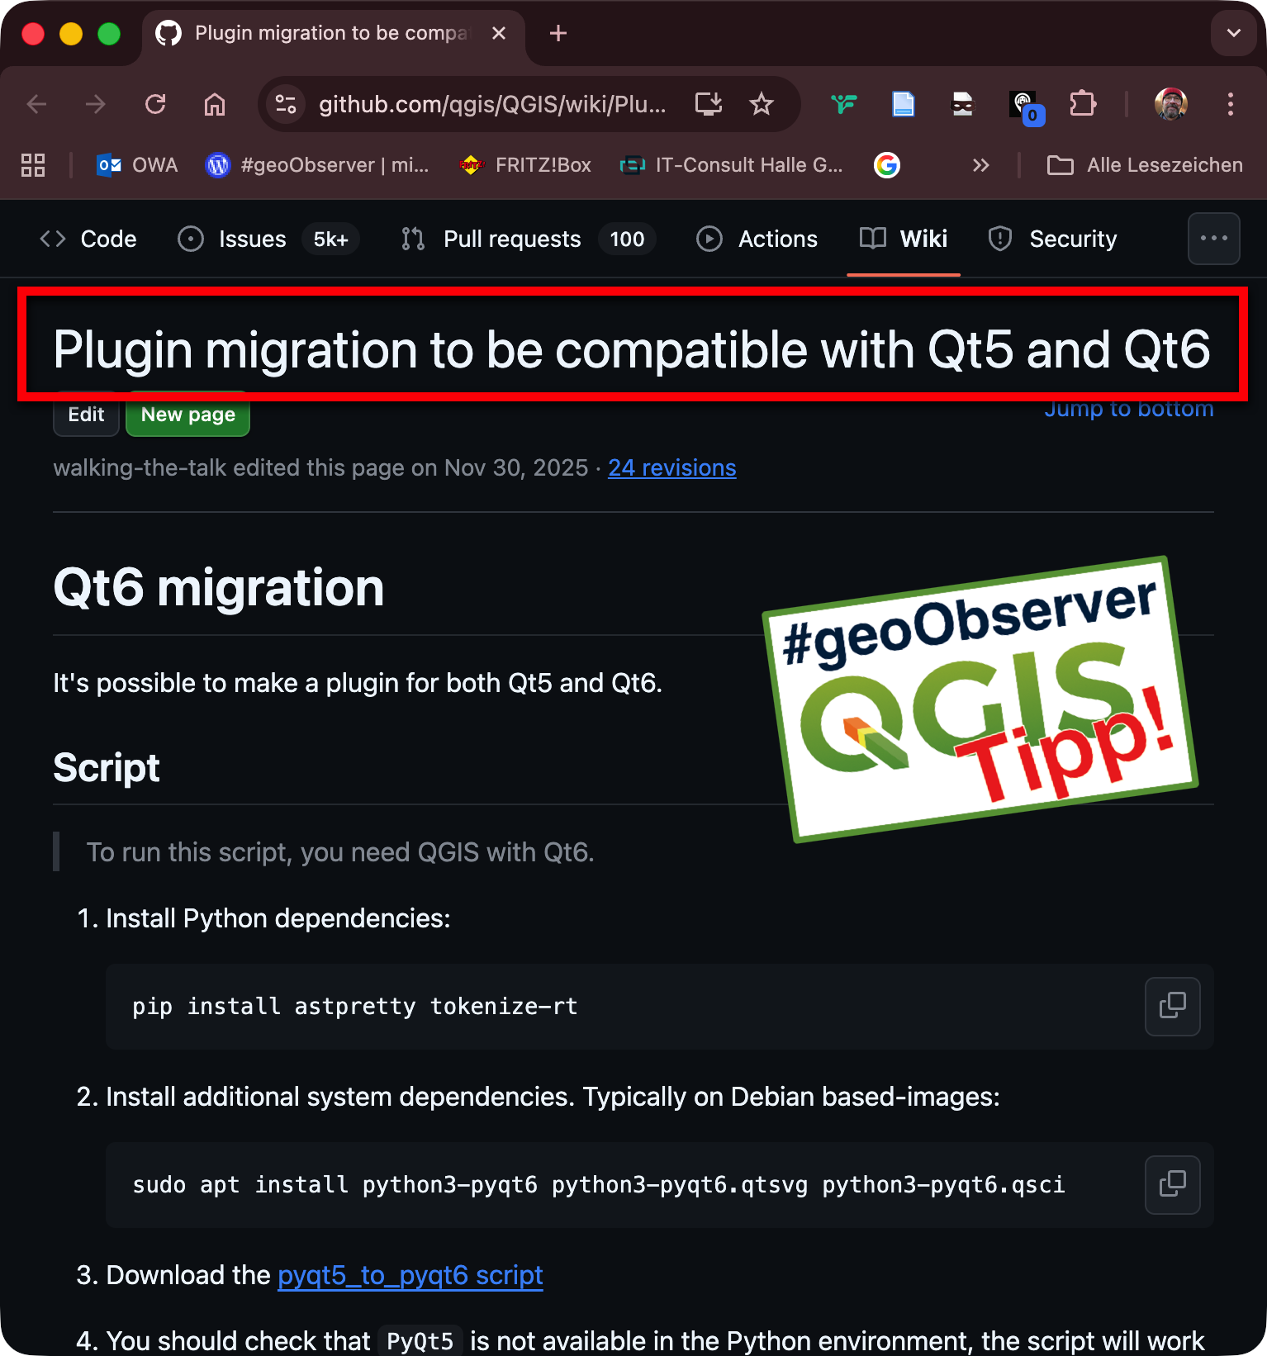Open the tab search dropdown arrow
1267x1356 pixels.
pos(1233,33)
